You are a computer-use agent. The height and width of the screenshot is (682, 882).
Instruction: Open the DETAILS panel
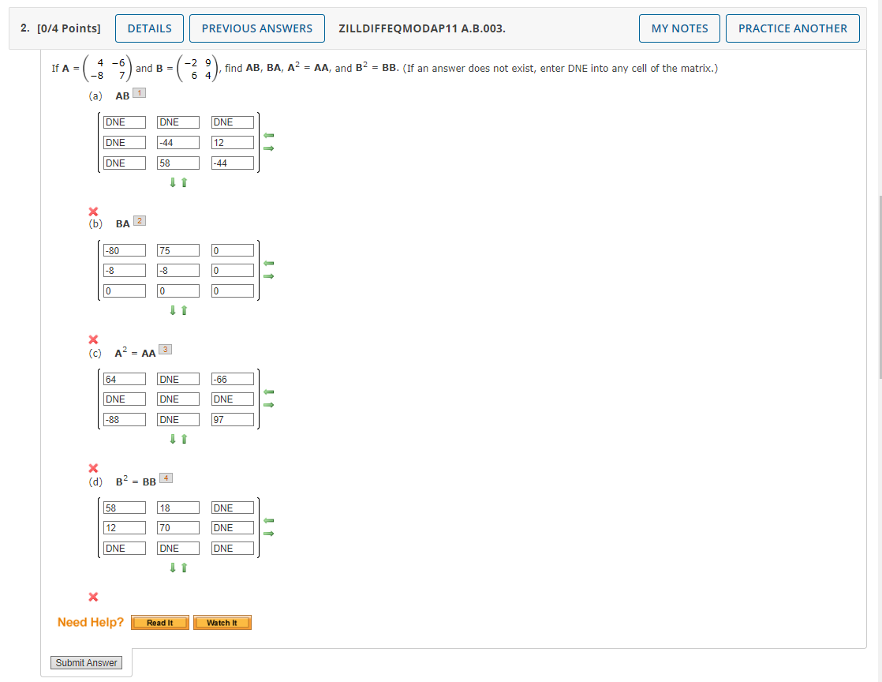pos(149,28)
